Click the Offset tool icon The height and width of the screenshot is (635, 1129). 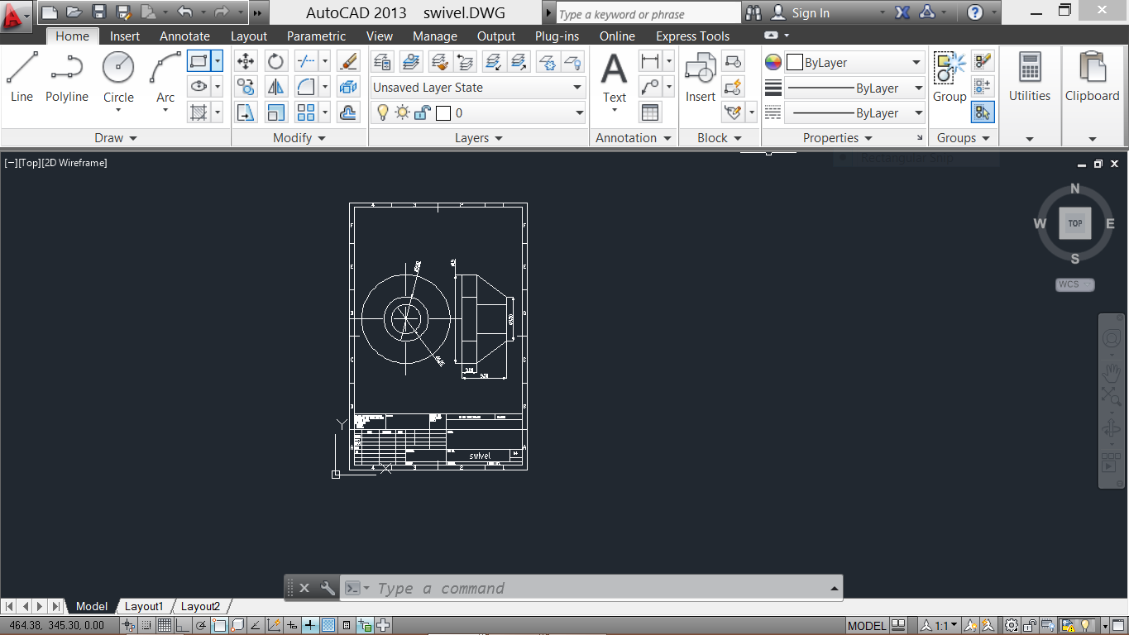tap(348, 112)
